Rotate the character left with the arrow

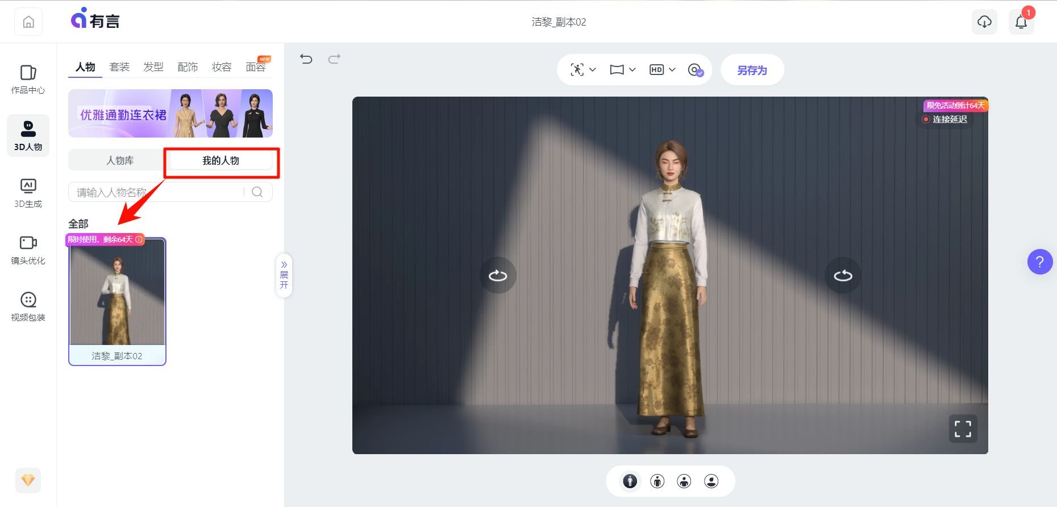[498, 276]
